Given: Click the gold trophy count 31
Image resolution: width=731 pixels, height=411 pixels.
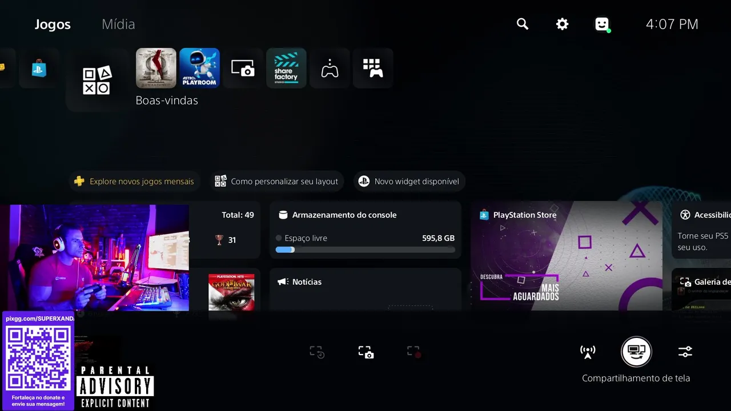Looking at the screenshot, I should pyautogui.click(x=232, y=240).
